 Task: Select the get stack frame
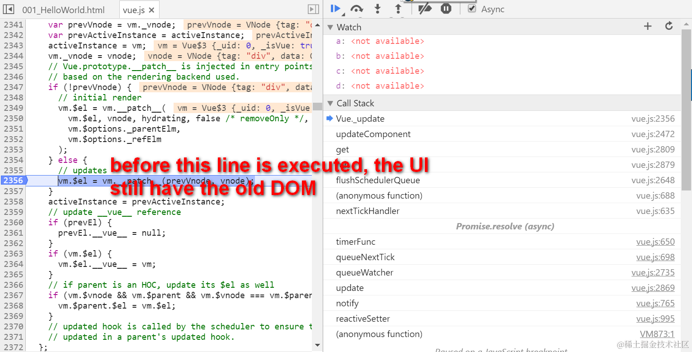502,149
